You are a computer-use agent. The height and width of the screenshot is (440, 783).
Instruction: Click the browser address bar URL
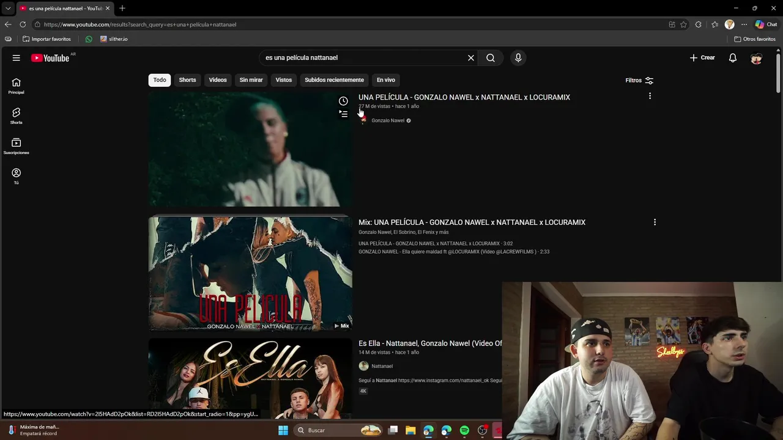(x=140, y=24)
